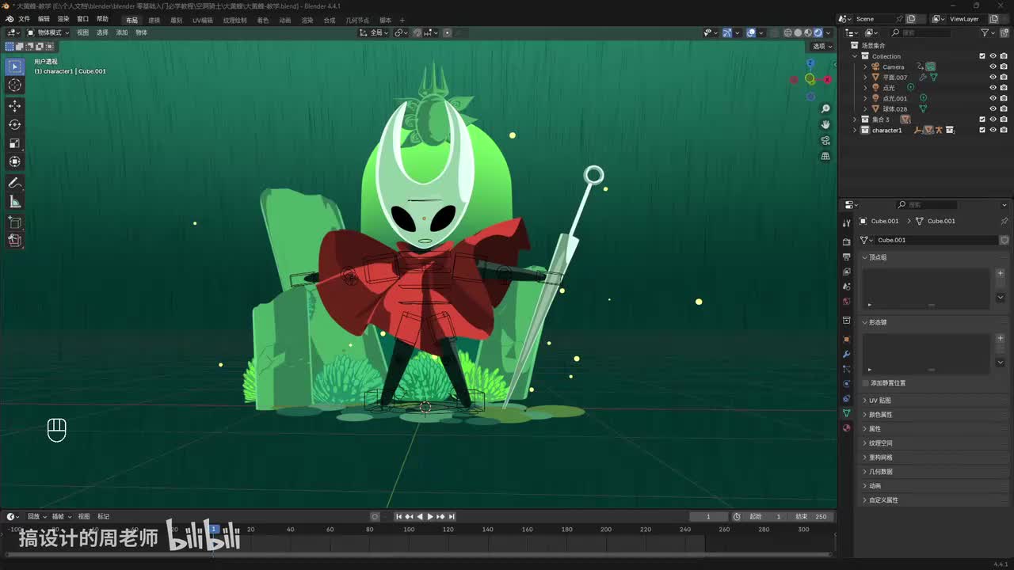This screenshot has height=570, width=1014.
Task: Uncheck the Collection exclude checkbox
Action: [x=982, y=56]
